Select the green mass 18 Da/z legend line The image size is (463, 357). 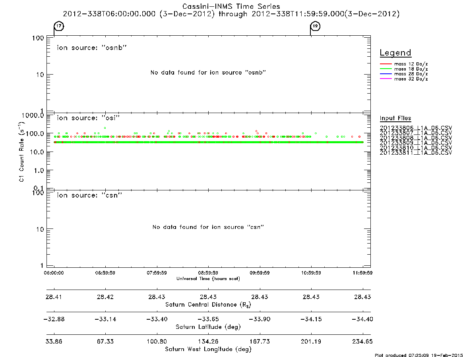(386, 69)
